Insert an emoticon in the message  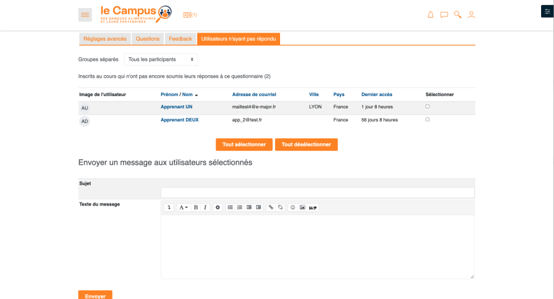click(292, 207)
